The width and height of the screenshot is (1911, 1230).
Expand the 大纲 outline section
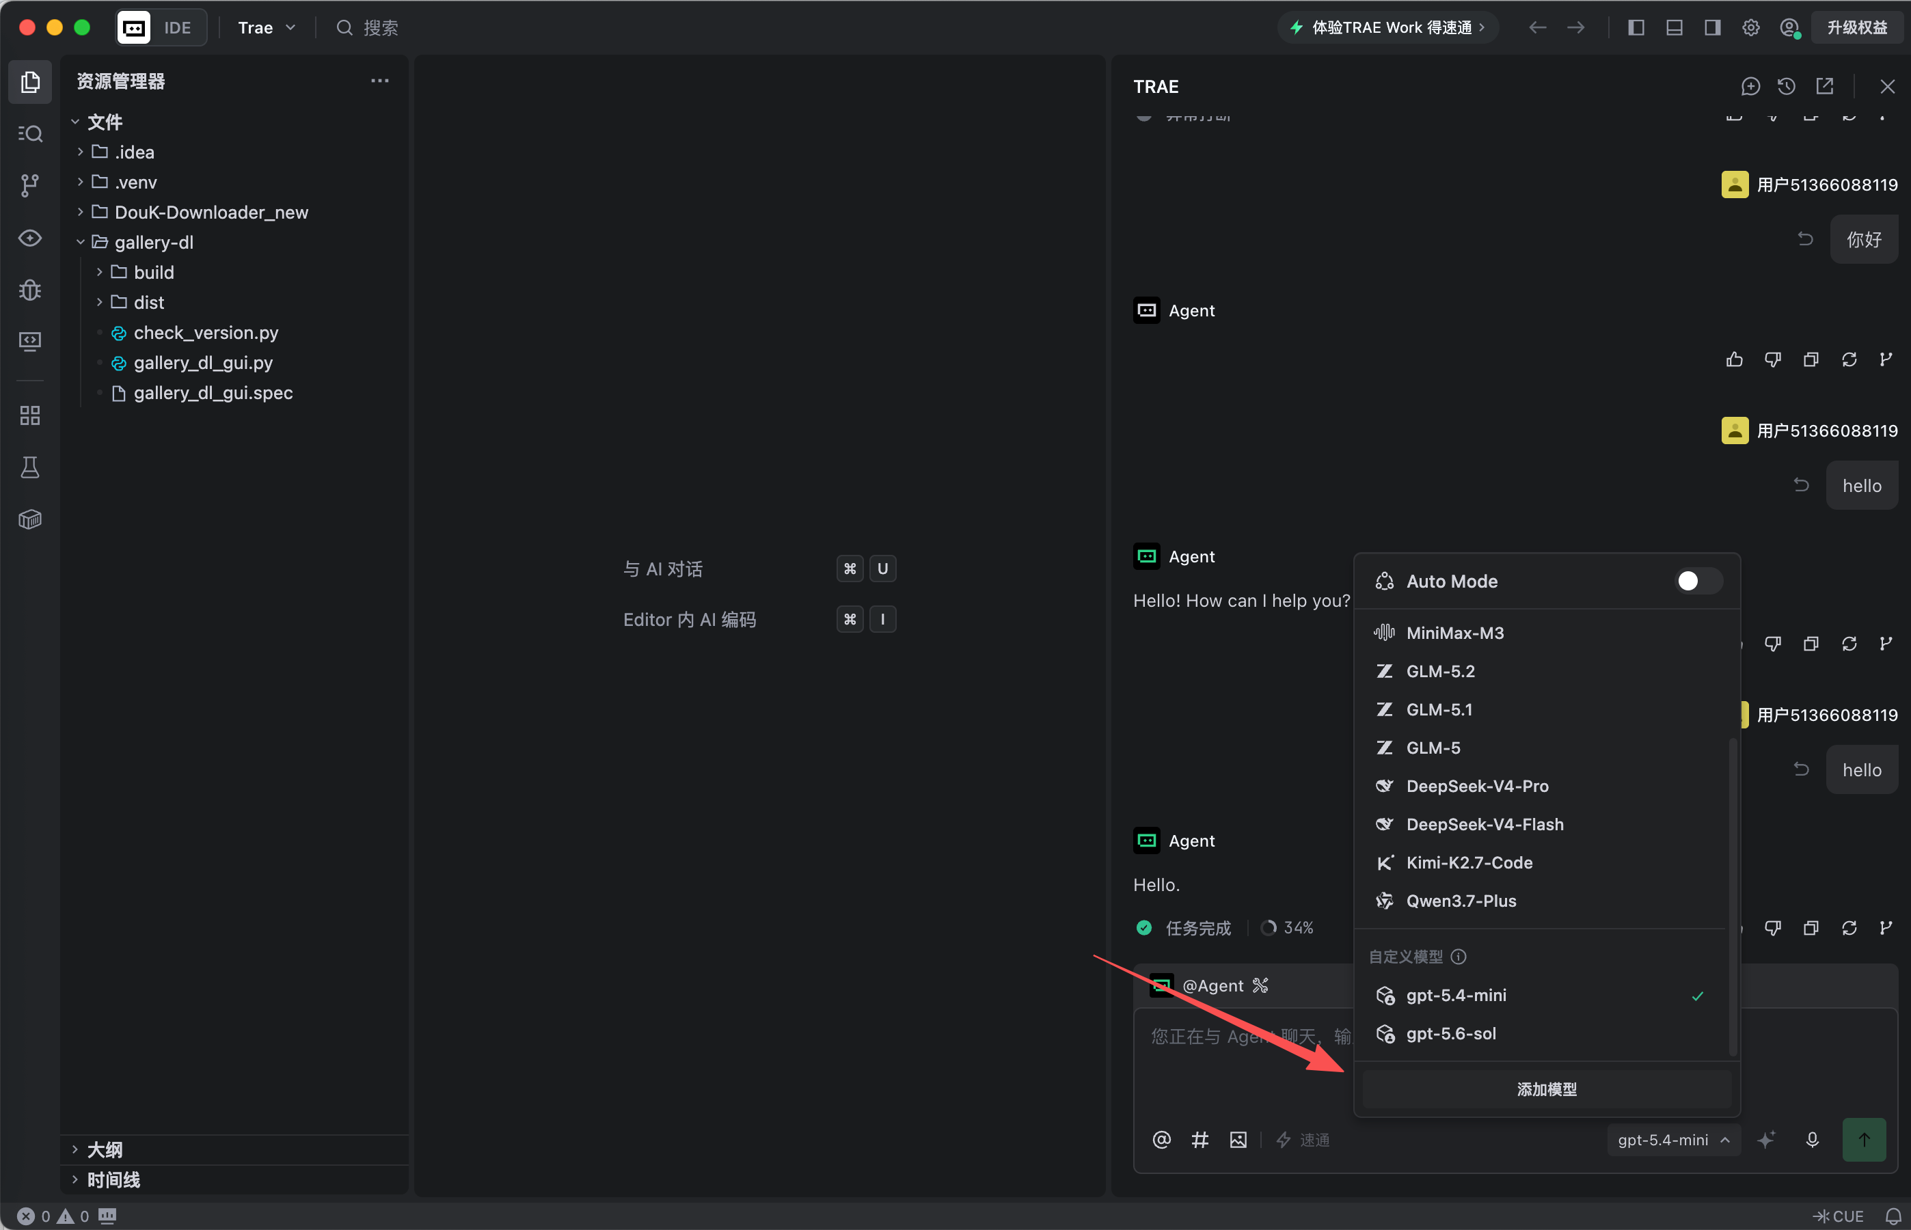(104, 1150)
